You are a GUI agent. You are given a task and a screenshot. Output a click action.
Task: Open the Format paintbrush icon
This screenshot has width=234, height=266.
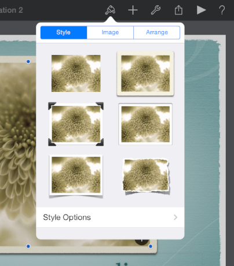[110, 10]
